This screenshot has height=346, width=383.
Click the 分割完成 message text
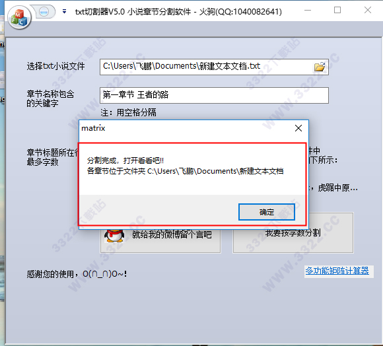point(125,160)
